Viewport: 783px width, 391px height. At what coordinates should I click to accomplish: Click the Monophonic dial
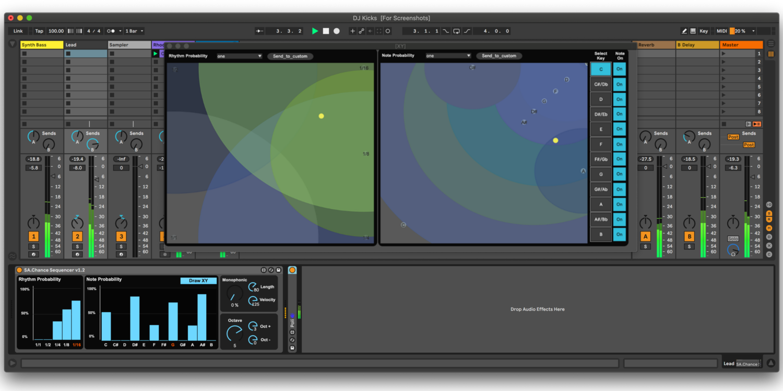coord(234,293)
